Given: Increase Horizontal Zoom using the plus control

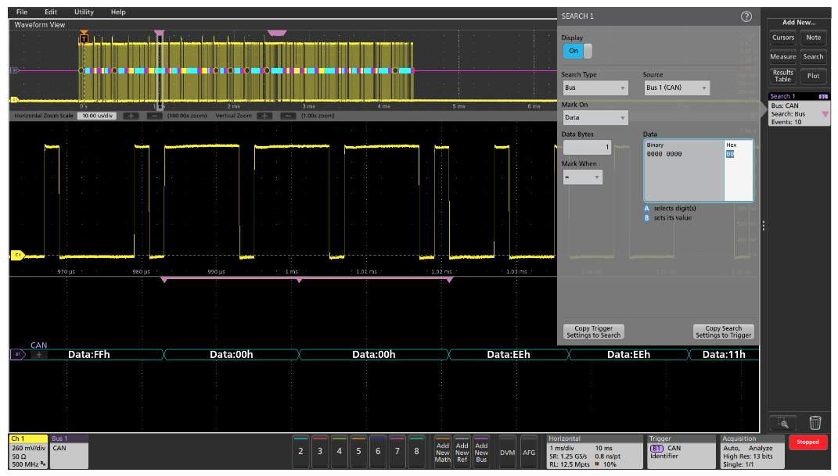Looking at the screenshot, I should click(131, 115).
